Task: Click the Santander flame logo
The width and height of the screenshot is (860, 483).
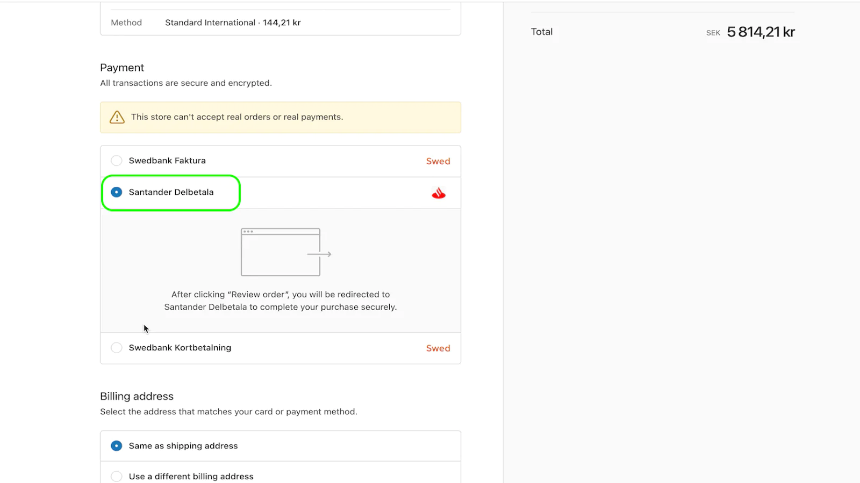Action: [439, 193]
